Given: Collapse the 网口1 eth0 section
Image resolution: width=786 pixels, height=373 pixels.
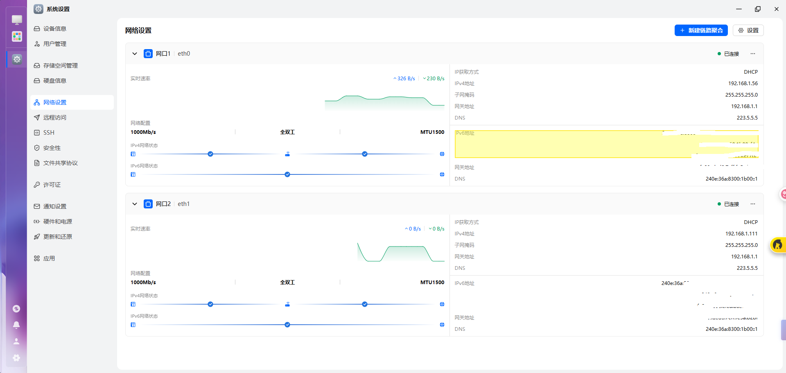Looking at the screenshot, I should coord(135,54).
